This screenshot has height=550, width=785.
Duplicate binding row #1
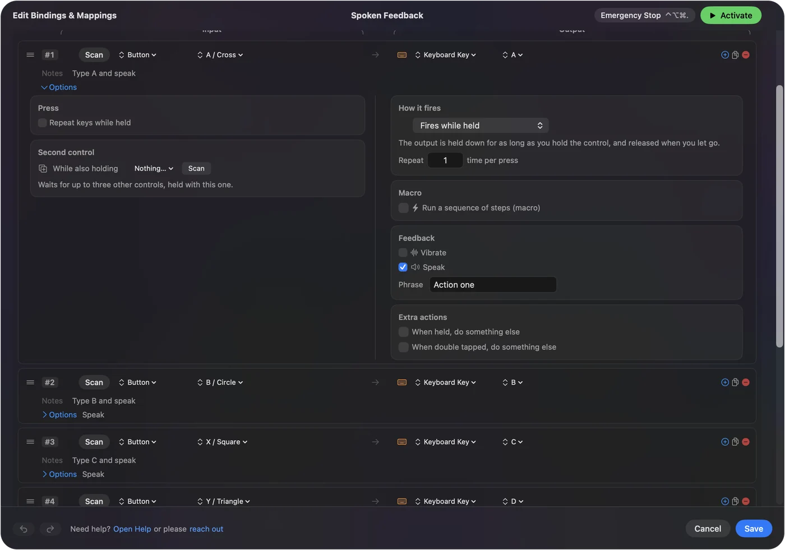pyautogui.click(x=735, y=55)
